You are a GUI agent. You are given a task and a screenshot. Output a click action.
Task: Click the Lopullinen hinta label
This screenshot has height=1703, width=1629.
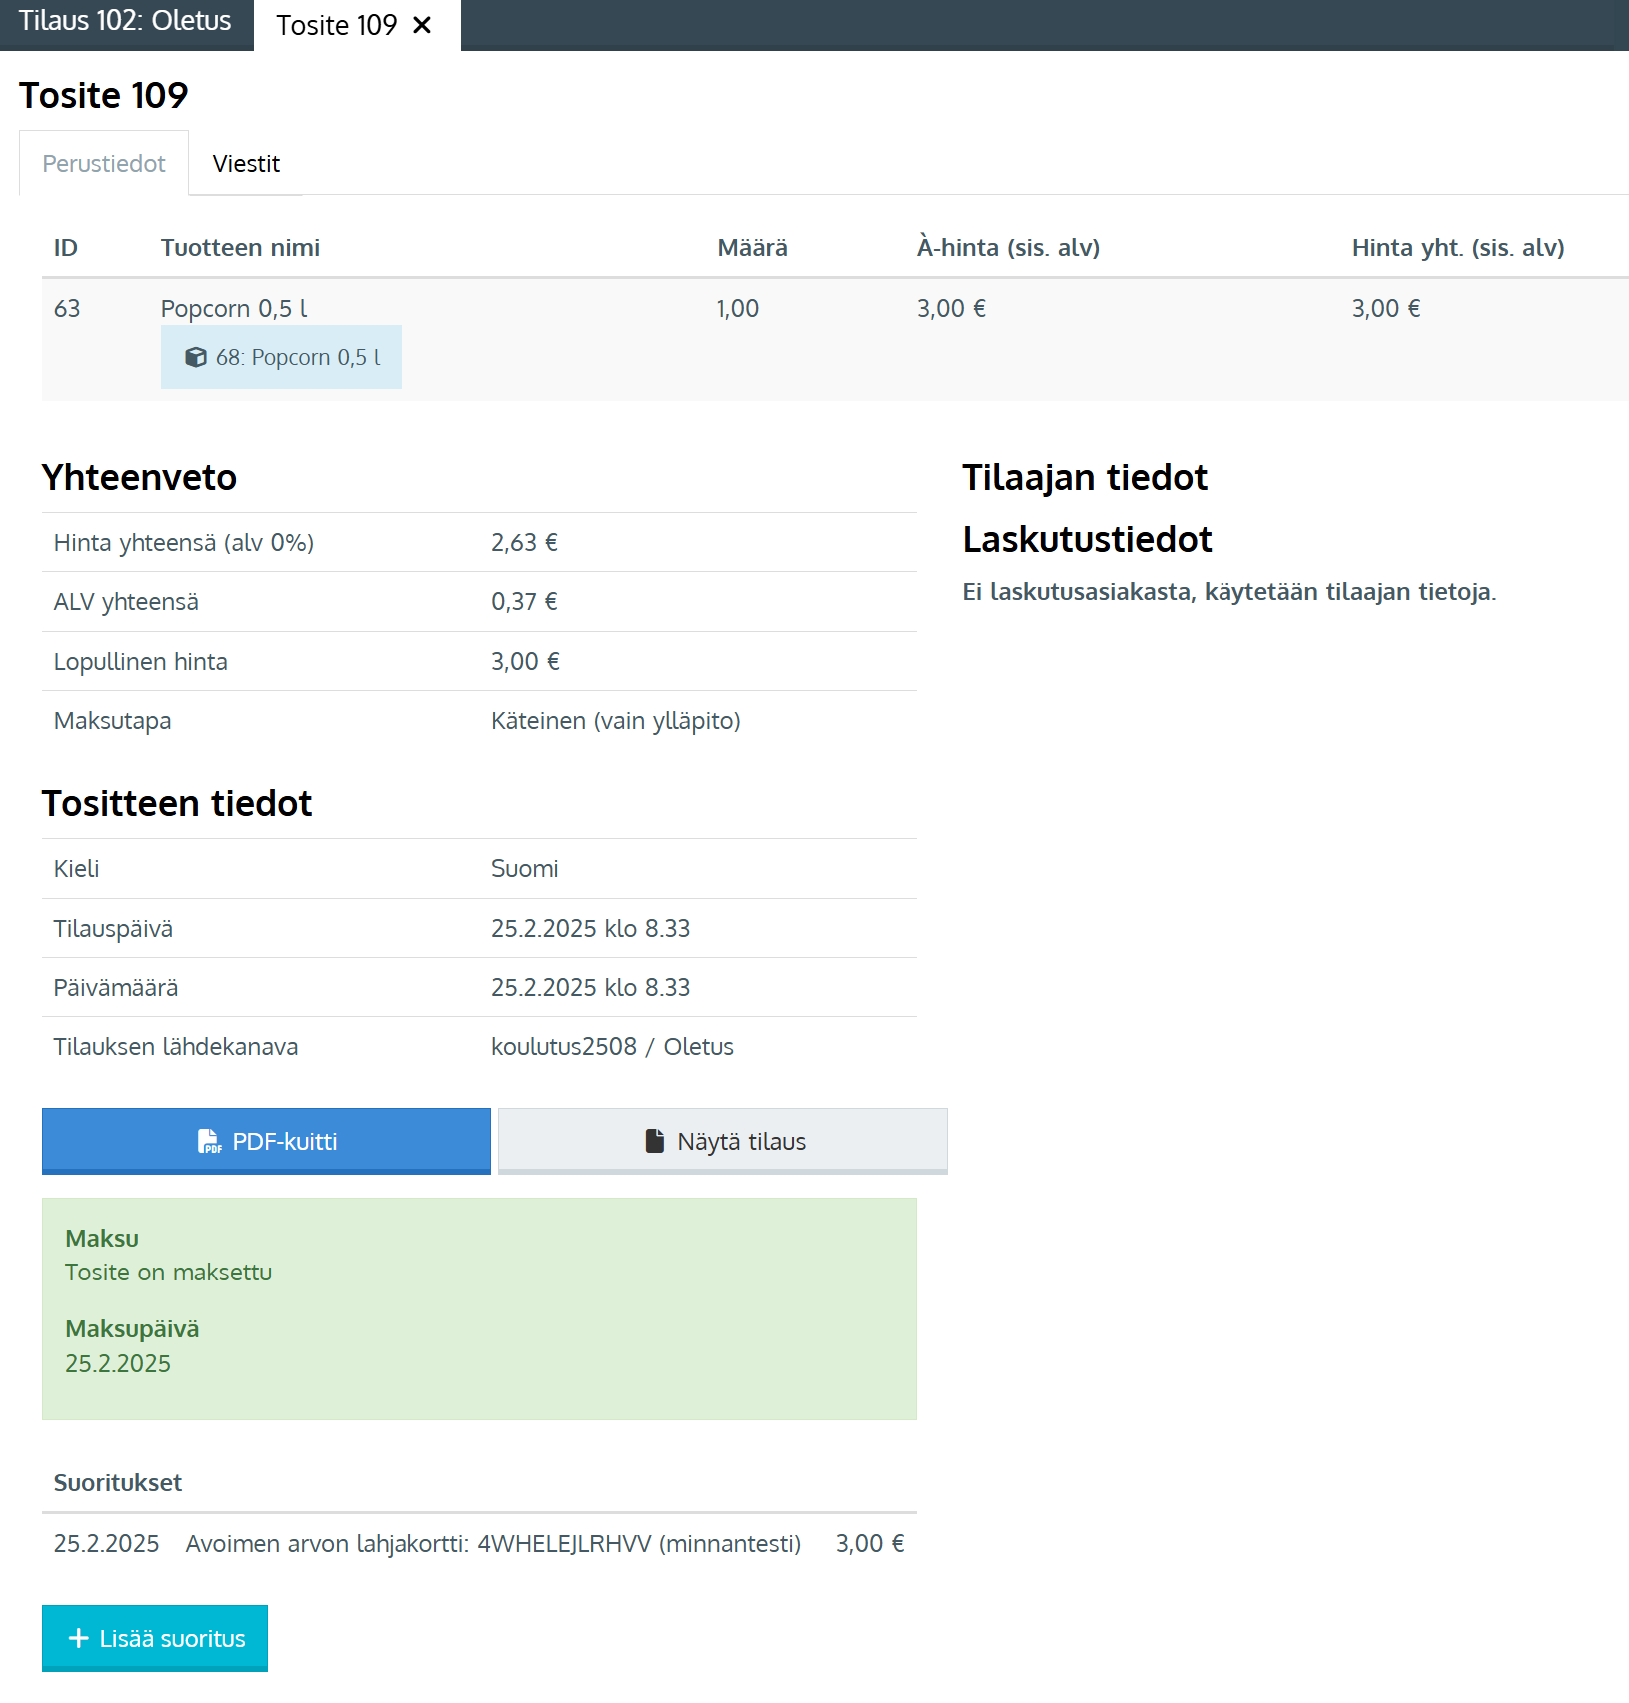[141, 661]
